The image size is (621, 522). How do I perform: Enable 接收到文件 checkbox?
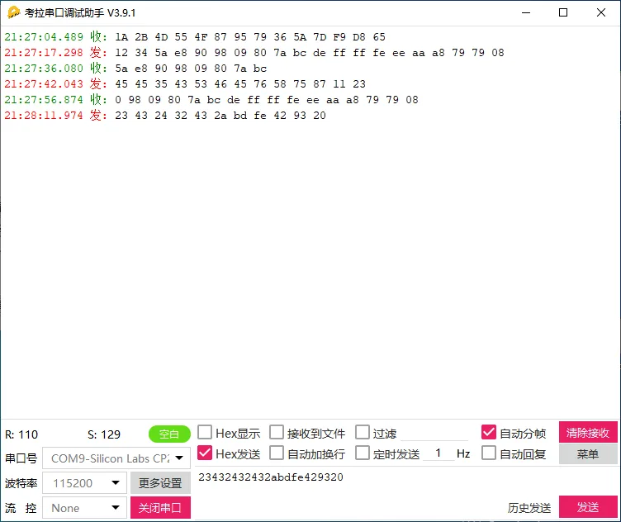pos(277,433)
